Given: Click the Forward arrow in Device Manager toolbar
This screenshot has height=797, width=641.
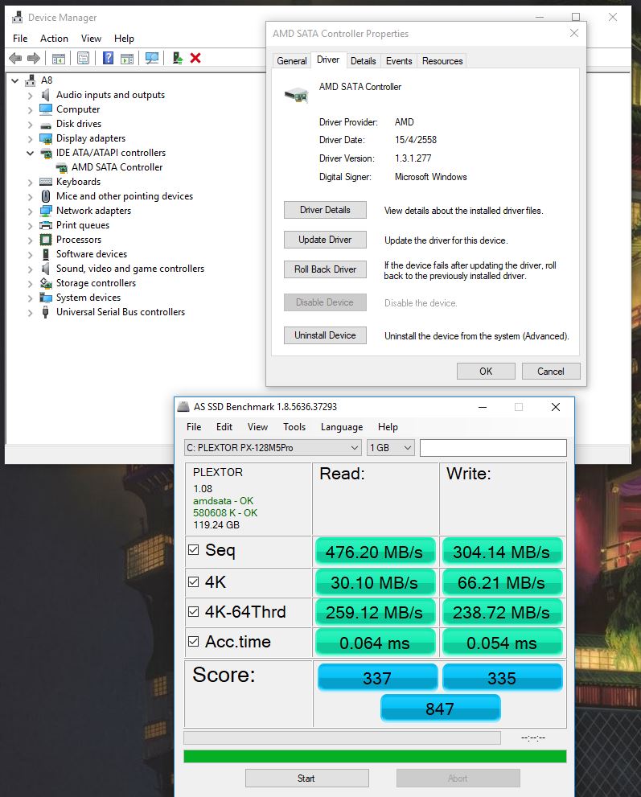Looking at the screenshot, I should (x=34, y=59).
